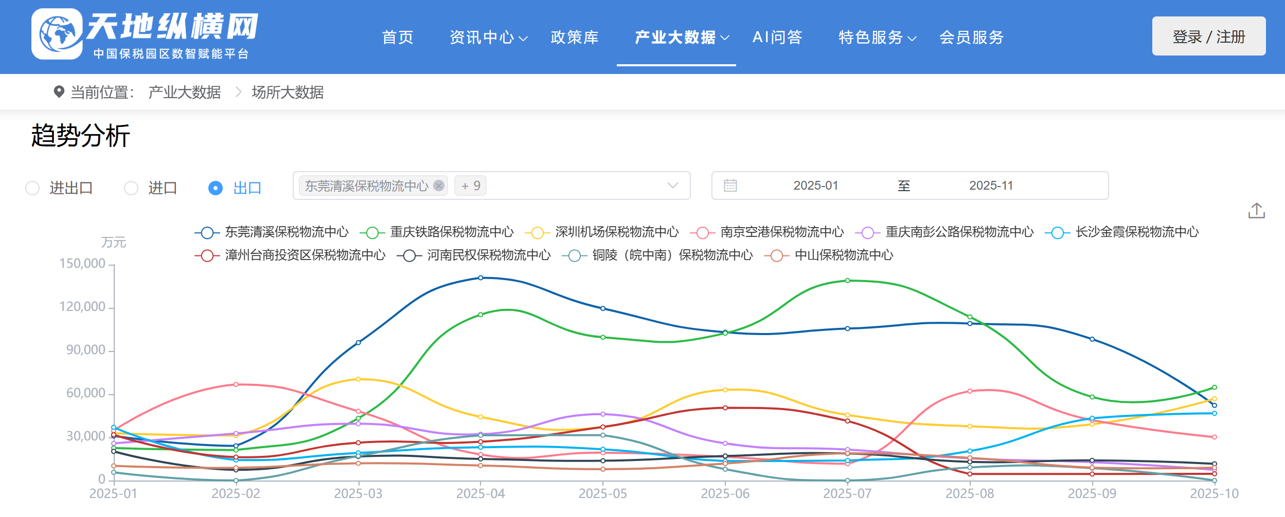The image size is (1285, 517).
Task: Select the 出口 radio button
Action: coord(215,188)
